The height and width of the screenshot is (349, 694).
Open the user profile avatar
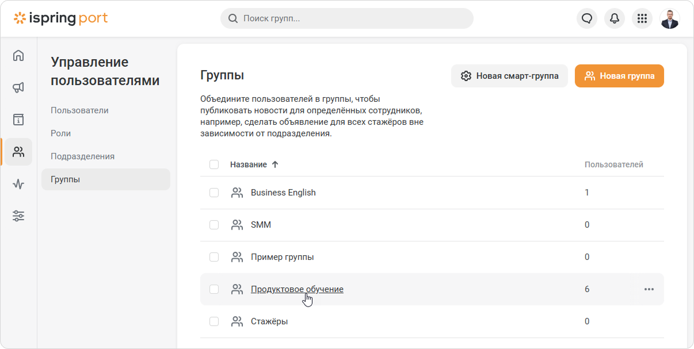[x=670, y=18]
